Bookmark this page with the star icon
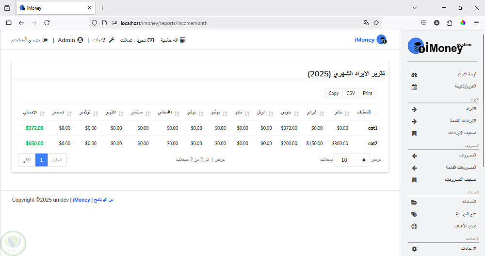Image resolution: width=485 pixels, height=256 pixels. pyautogui.click(x=376, y=23)
